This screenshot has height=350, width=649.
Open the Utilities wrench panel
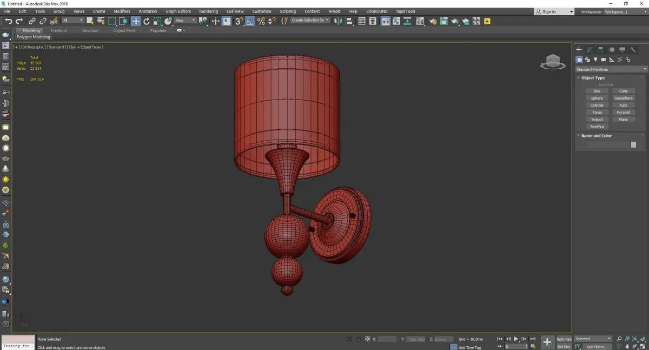point(633,50)
